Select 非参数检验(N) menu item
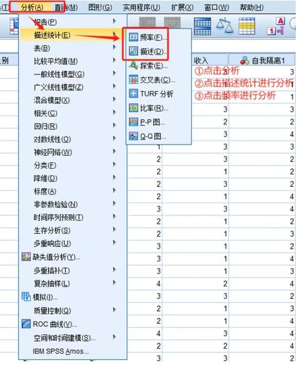 pos(73,204)
